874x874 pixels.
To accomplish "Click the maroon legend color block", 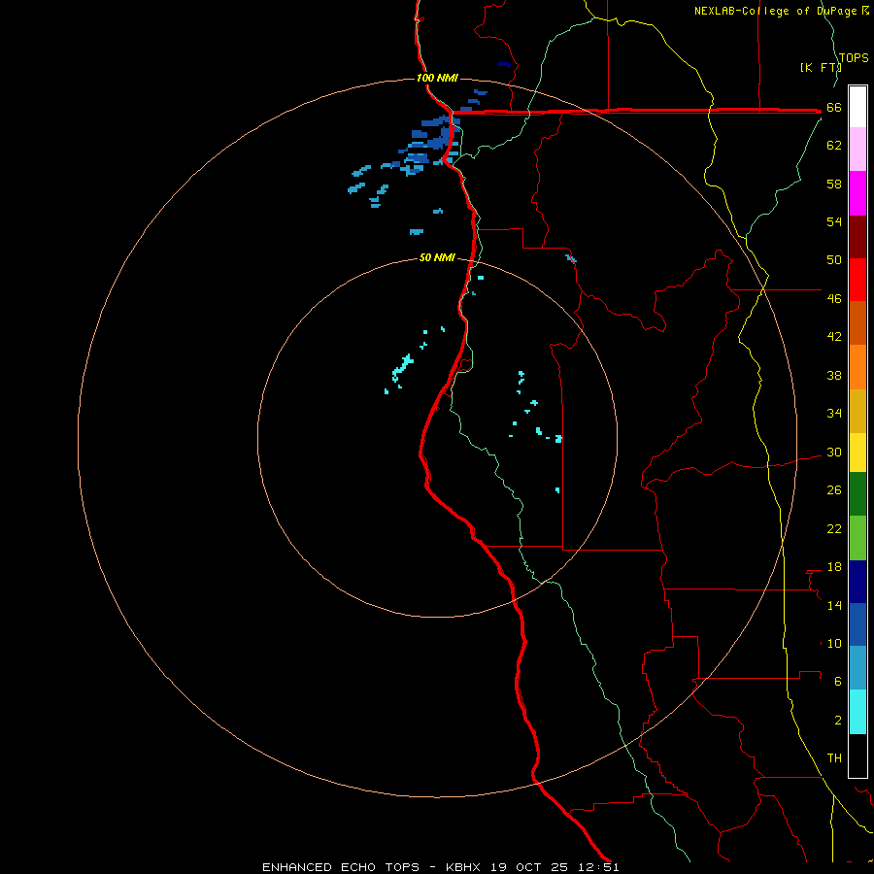I will point(857,237).
